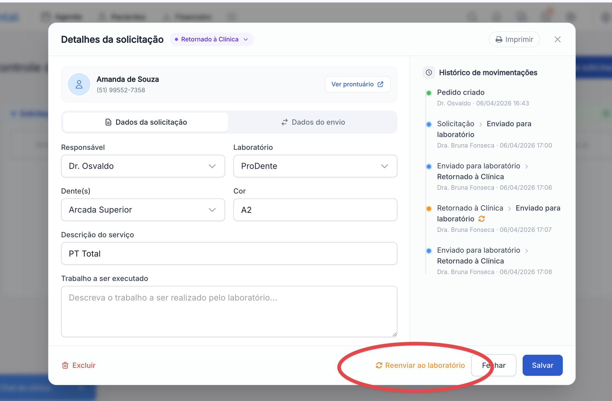Click the patient avatar icon

pyautogui.click(x=79, y=84)
